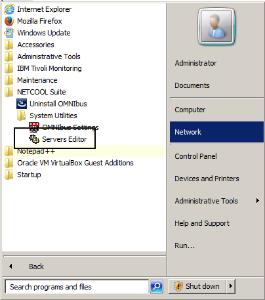Click the user account picture

click(x=216, y=26)
